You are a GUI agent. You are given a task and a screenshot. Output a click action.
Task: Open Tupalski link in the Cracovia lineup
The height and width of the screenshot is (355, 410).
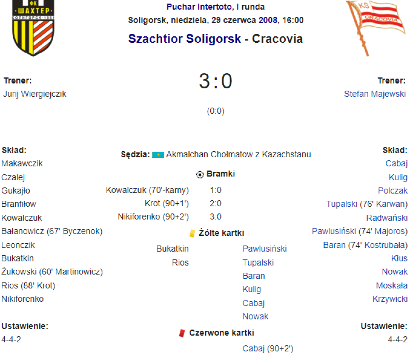[342, 204]
